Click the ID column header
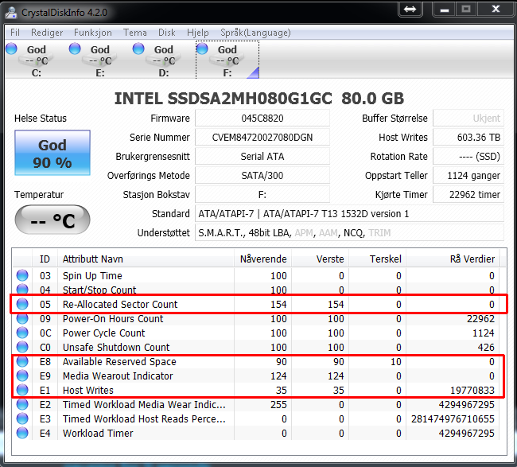Image resolution: width=517 pixels, height=467 pixels. click(45, 259)
